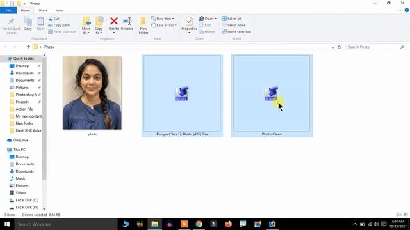Select OneDrive in navigation pane
This screenshot has width=410, height=230.
pos(20,140)
